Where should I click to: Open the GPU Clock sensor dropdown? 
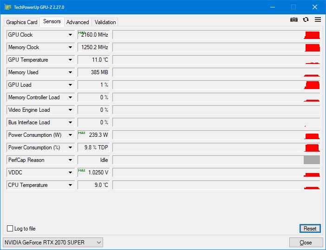click(x=70, y=35)
